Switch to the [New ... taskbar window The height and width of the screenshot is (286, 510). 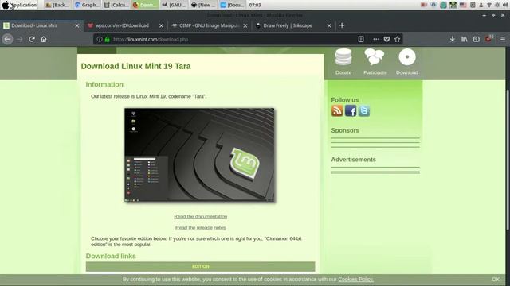click(x=204, y=5)
